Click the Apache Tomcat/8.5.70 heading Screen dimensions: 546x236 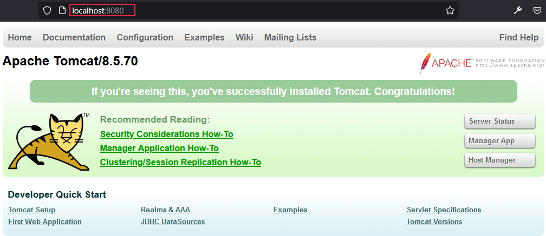click(x=70, y=61)
